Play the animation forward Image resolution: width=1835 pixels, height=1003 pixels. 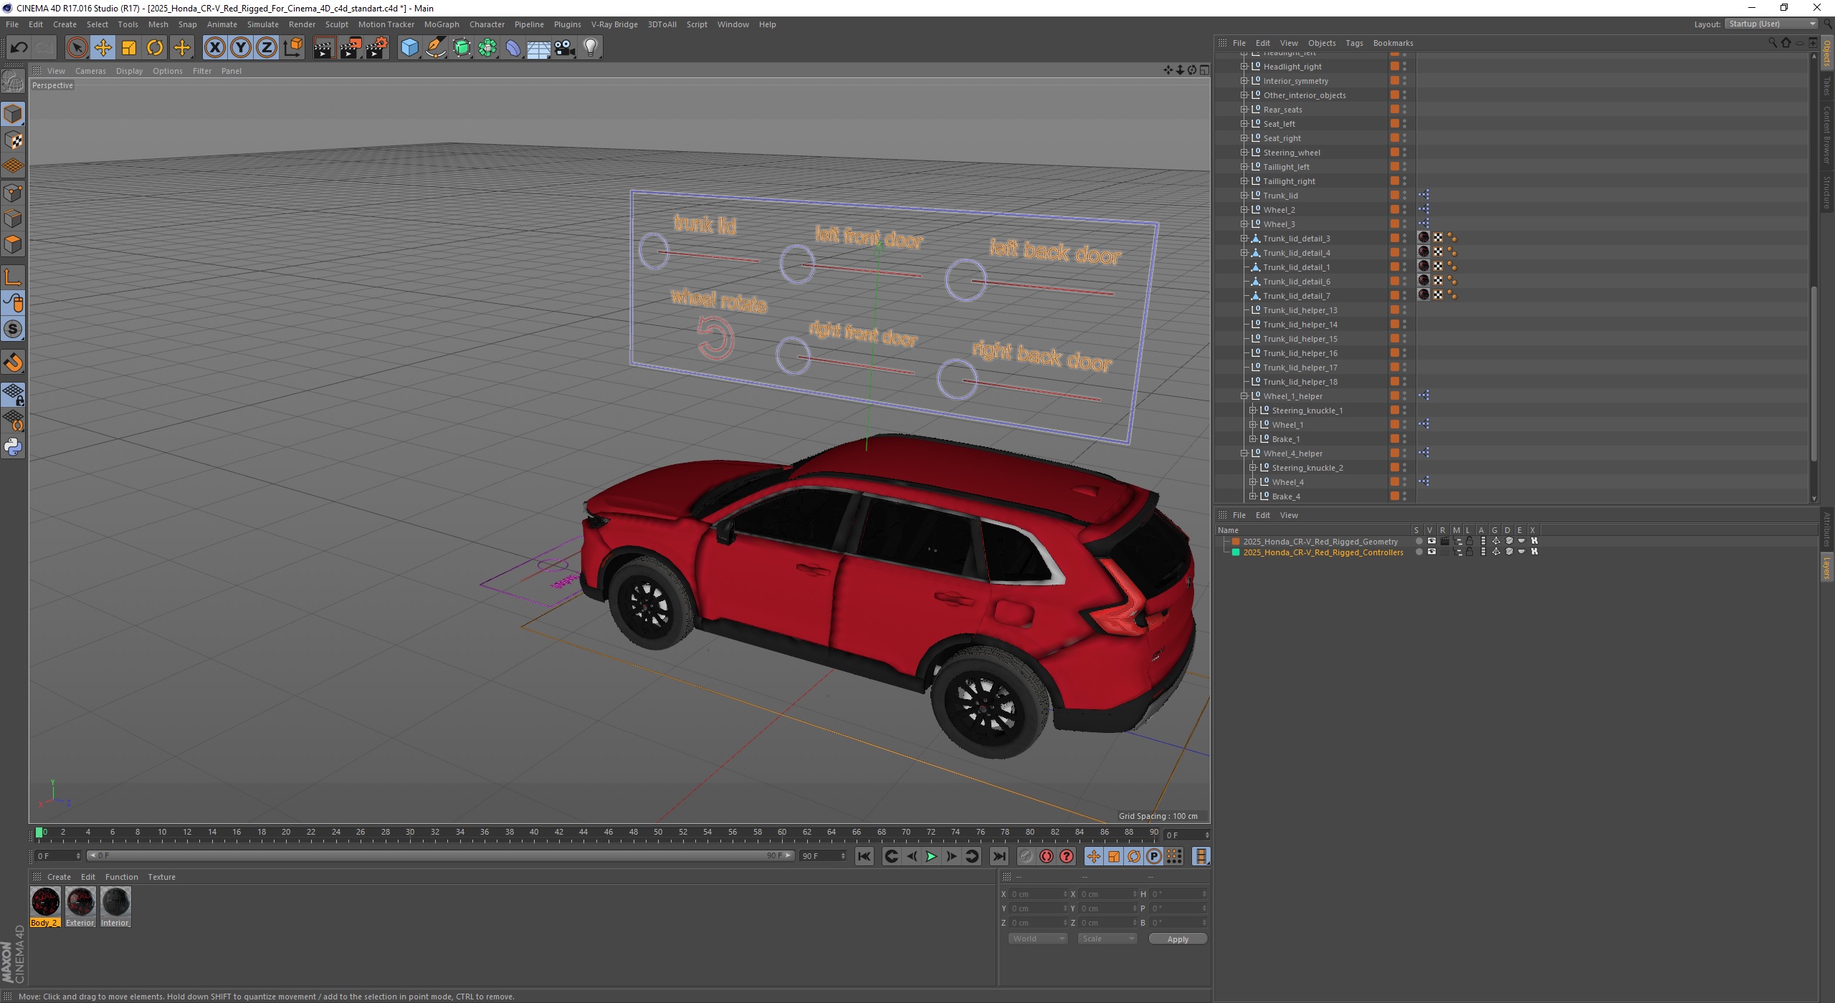pyautogui.click(x=931, y=856)
